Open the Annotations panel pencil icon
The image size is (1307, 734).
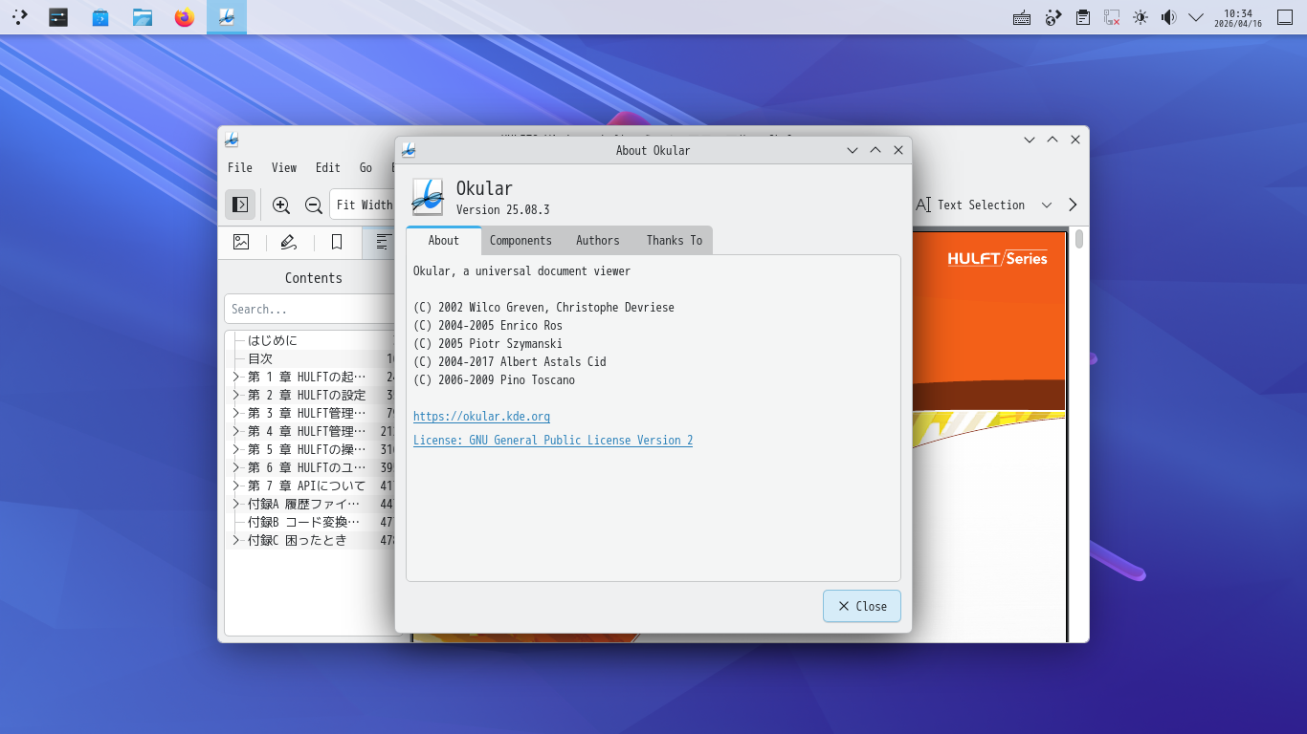click(x=289, y=243)
